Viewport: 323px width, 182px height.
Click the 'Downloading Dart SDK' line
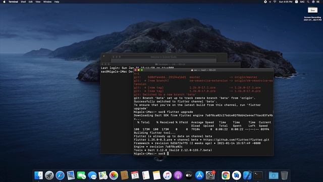203,115
